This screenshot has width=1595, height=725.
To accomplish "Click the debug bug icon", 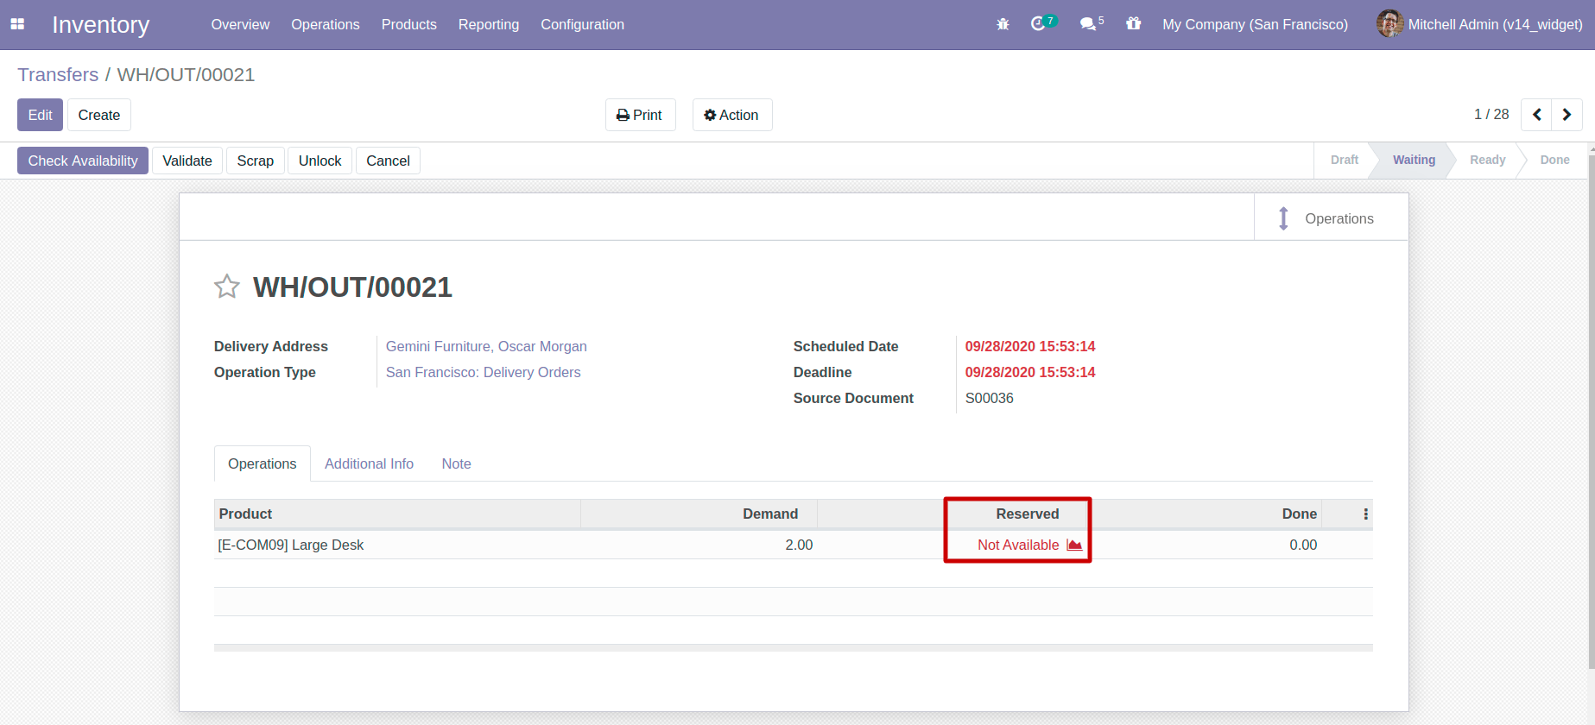I will pos(1003,24).
